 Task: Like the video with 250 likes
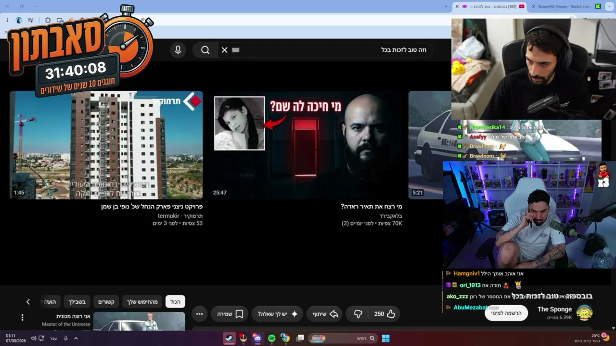pyautogui.click(x=385, y=314)
